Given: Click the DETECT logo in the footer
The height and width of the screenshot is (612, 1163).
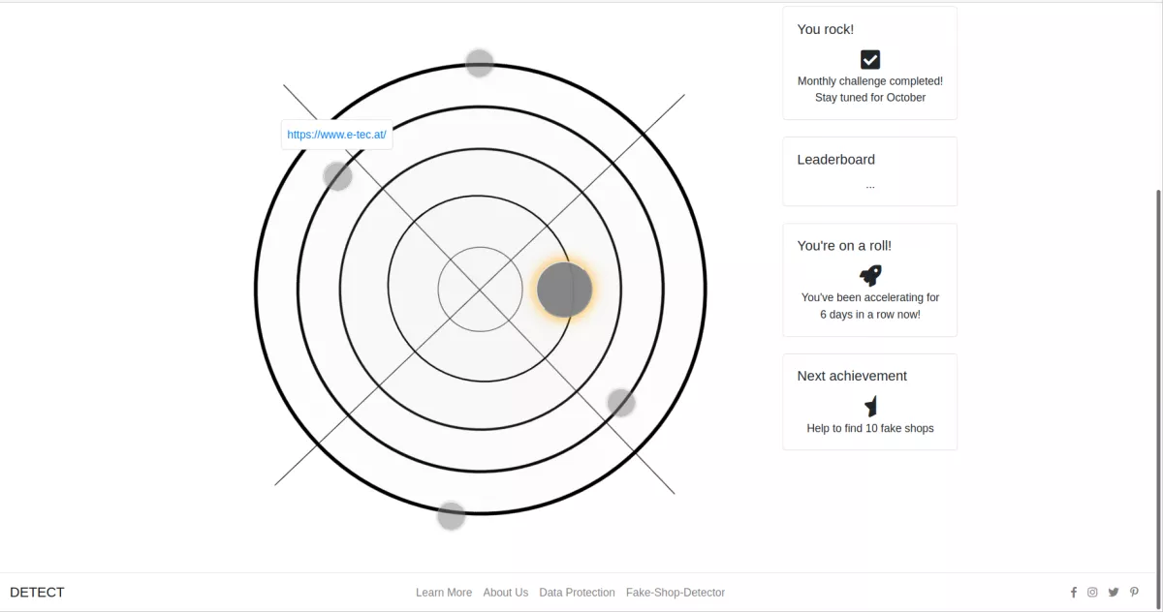Looking at the screenshot, I should (37, 592).
